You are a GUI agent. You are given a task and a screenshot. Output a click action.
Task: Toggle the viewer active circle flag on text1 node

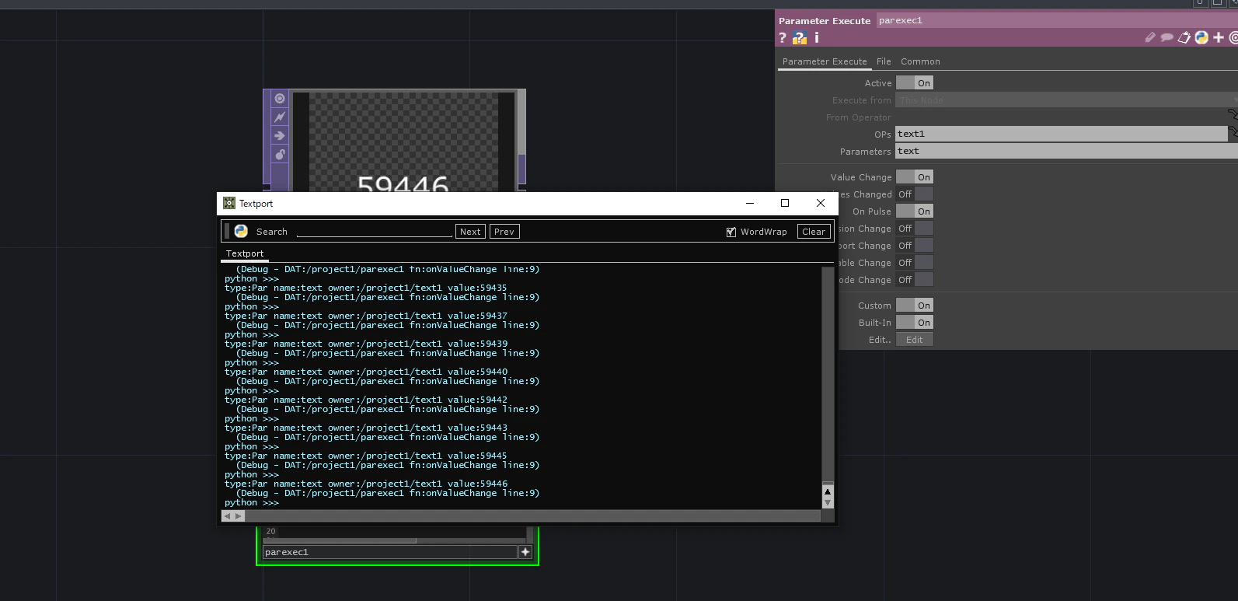coord(280,99)
